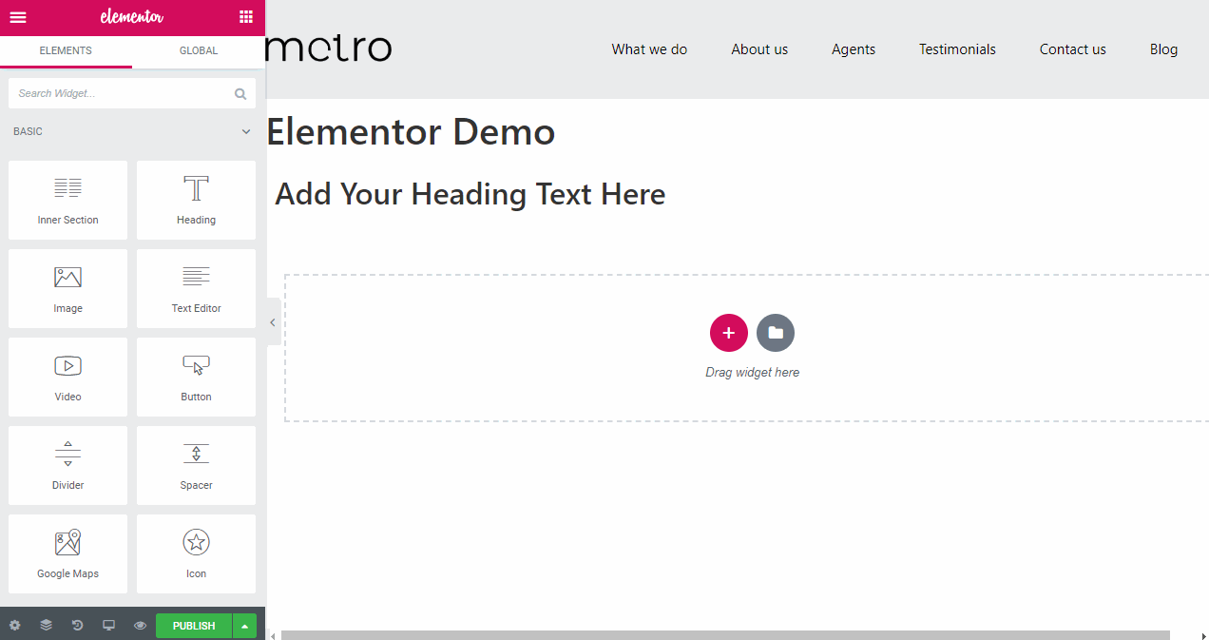This screenshot has width=1209, height=640.
Task: Choose the Button widget
Action: pyautogui.click(x=196, y=377)
